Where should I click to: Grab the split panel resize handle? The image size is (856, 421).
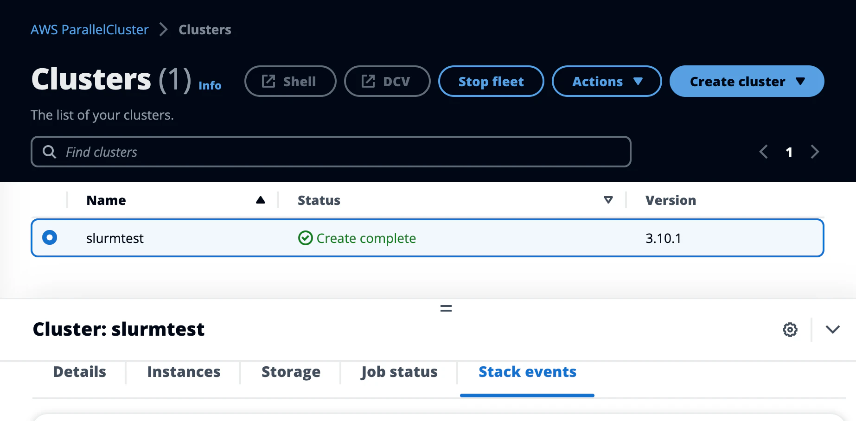[446, 308]
